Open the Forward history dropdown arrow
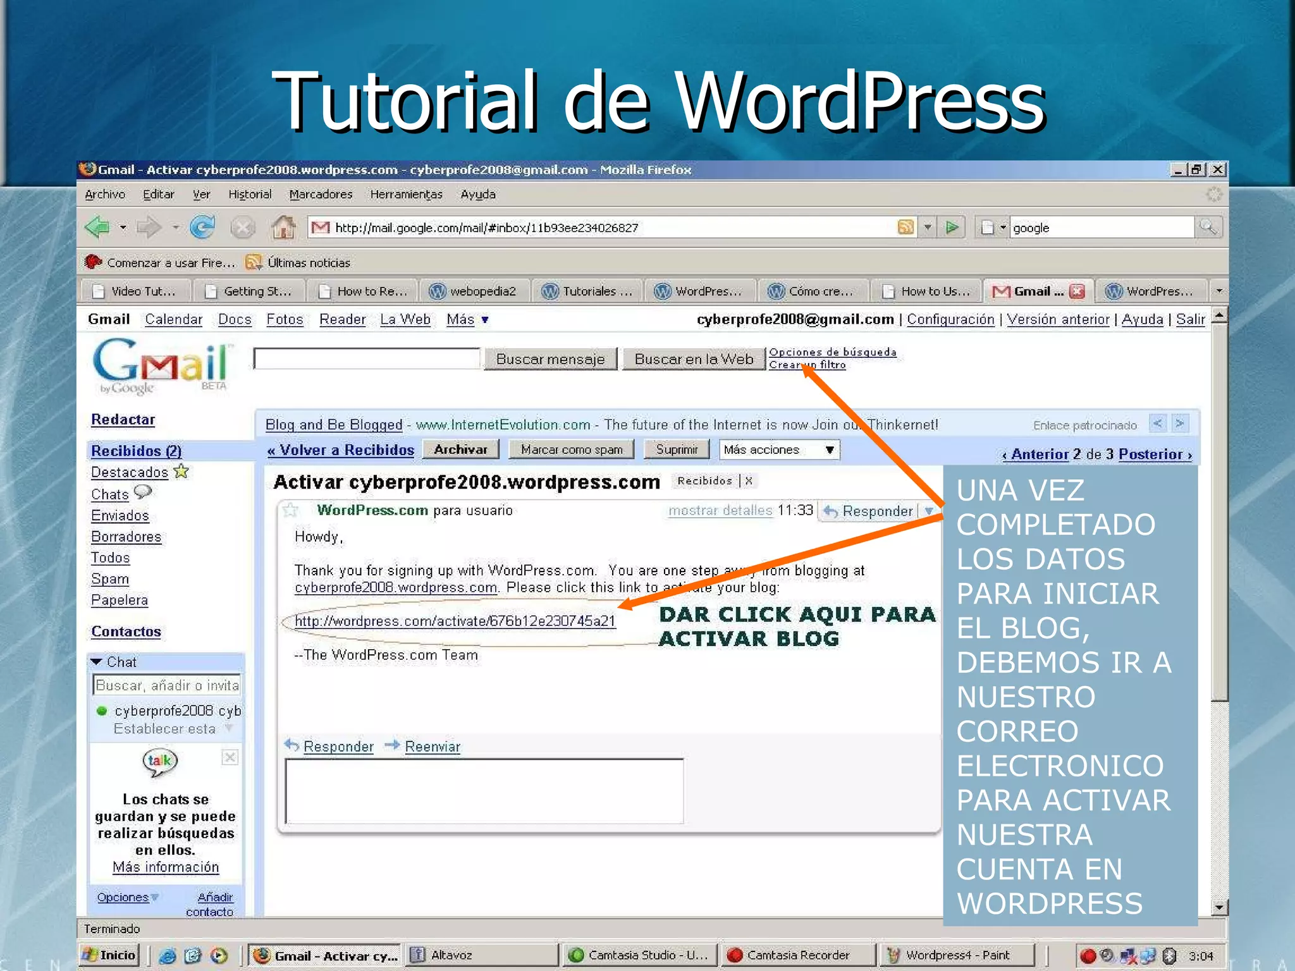 tap(175, 228)
